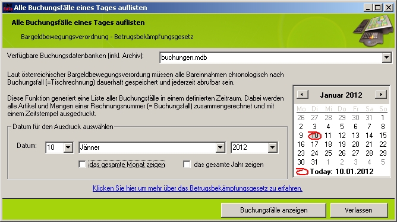Select January 15 in the calendar

383,136
